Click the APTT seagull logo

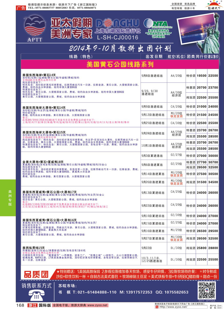pyautogui.click(x=35, y=28)
